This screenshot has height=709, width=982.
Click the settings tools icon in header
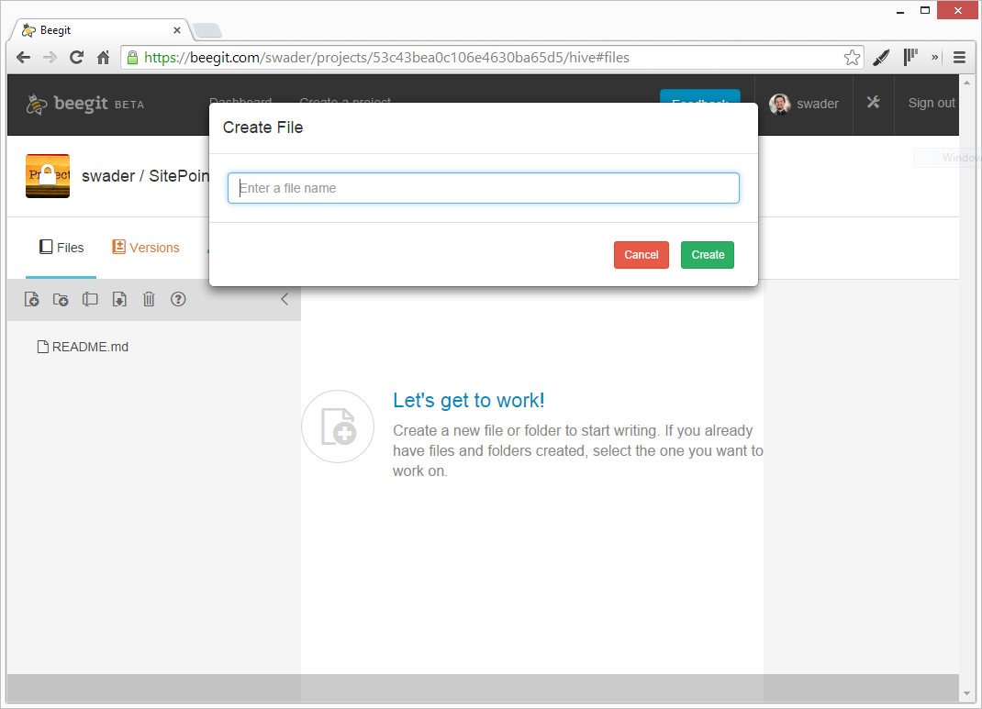point(874,103)
